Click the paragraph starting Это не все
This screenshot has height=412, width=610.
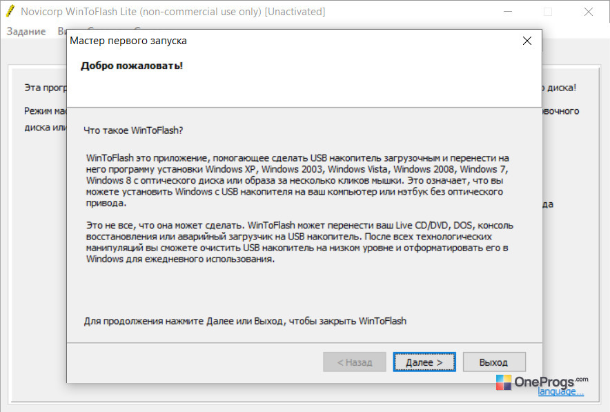pyautogui.click(x=299, y=242)
